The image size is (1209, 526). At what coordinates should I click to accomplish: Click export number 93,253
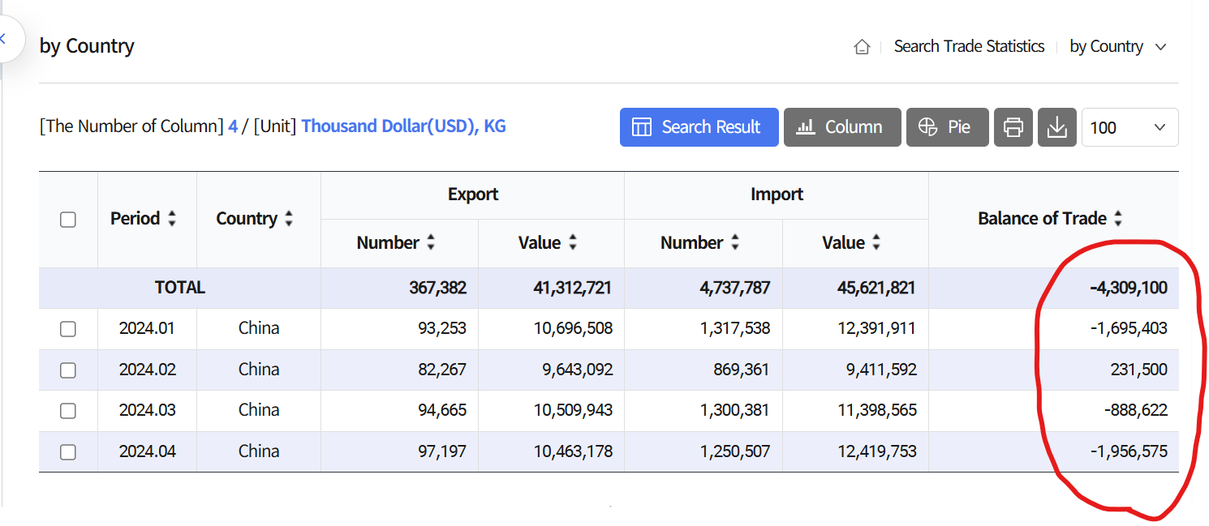[441, 328]
